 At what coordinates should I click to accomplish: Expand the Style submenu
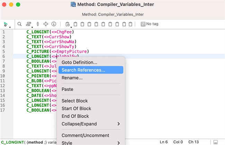tap(90, 143)
